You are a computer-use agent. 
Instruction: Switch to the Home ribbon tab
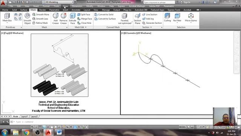[5, 10]
